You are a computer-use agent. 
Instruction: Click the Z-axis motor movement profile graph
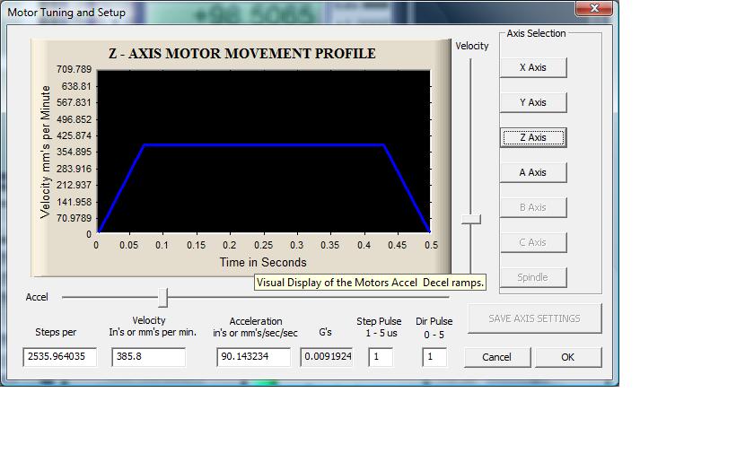click(x=263, y=153)
